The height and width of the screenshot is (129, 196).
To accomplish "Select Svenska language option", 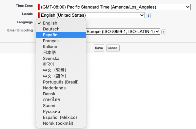I will click(x=61, y=59).
